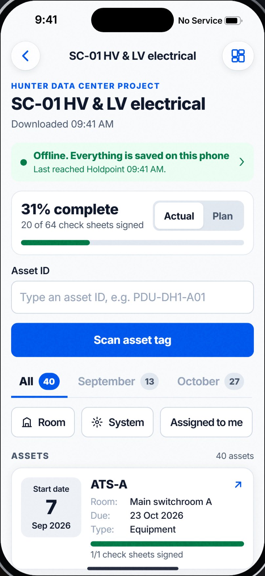
Task: Select the All assets tab
Action: click(x=39, y=381)
